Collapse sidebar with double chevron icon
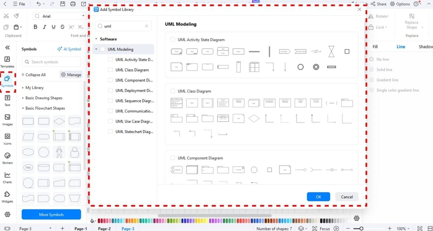Screen dimensions: 433x231 pyautogui.click(x=7, y=48)
